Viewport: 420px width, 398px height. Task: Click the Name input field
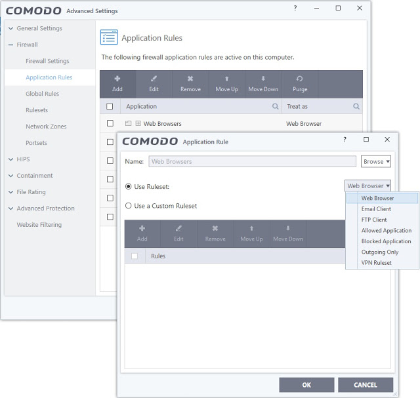pyautogui.click(x=252, y=161)
